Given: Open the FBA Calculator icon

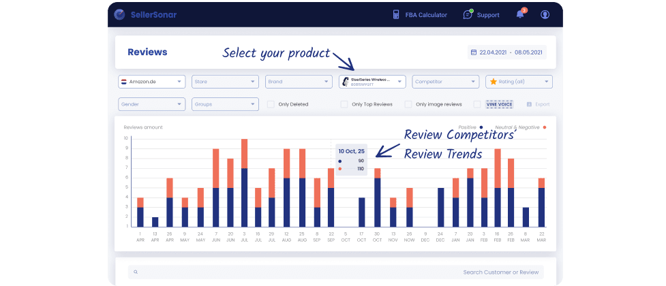Looking at the screenshot, I should pos(395,14).
